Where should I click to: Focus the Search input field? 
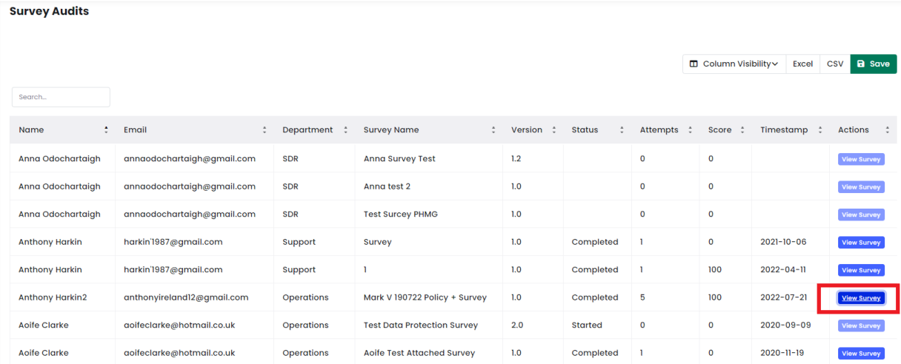point(61,97)
